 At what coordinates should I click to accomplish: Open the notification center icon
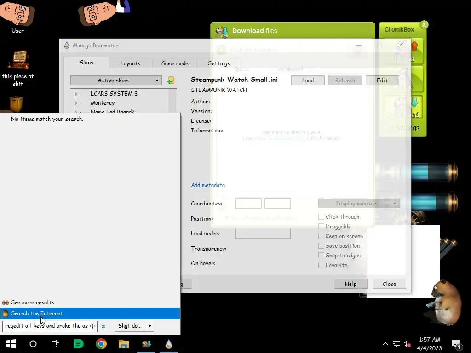tap(457, 344)
